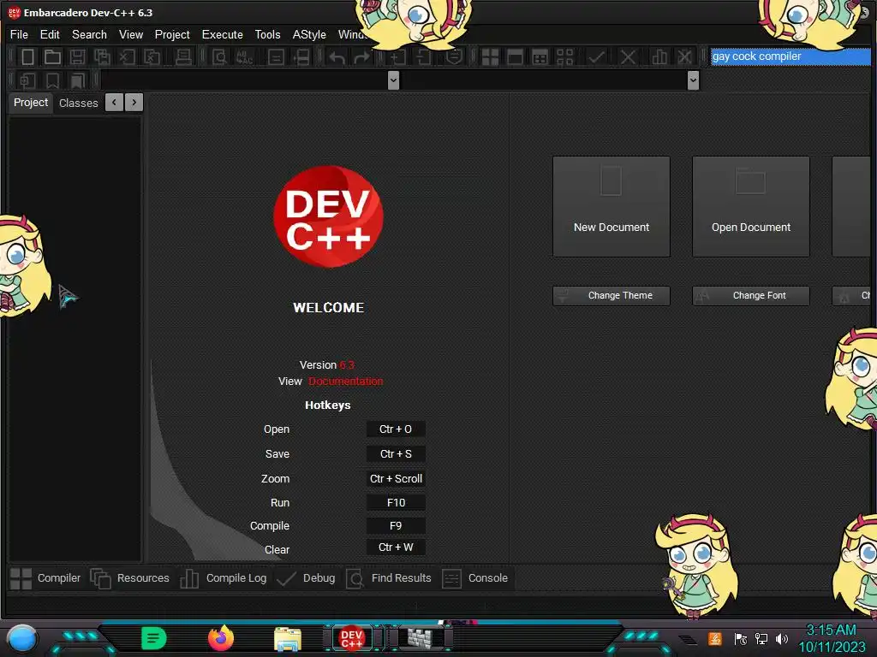Click the Close file toolbar icon
Screen dimensions: 877x657
click(x=127, y=57)
